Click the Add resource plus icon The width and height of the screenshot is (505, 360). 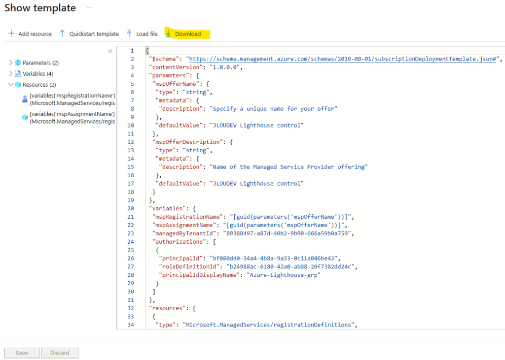tap(11, 33)
